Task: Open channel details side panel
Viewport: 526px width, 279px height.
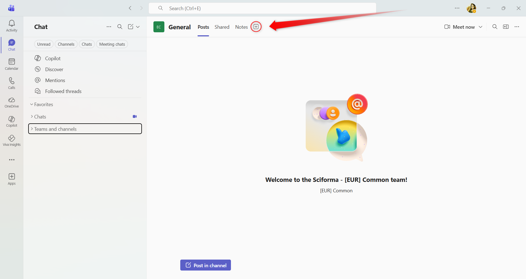Action: coord(506,27)
